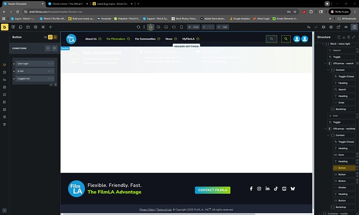Click the collapse panel arrow at bottom left
Image resolution: width=359 pixels, height=215 pixels.
[4, 210]
